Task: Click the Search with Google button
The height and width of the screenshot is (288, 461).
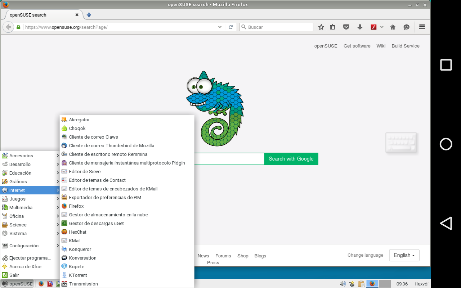Action: [291, 159]
